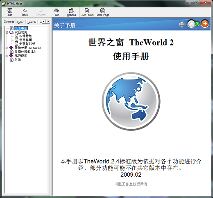The width and height of the screenshot is (213, 198).
Task: Open the 界面外观和插件 topic
Action: coord(26,52)
